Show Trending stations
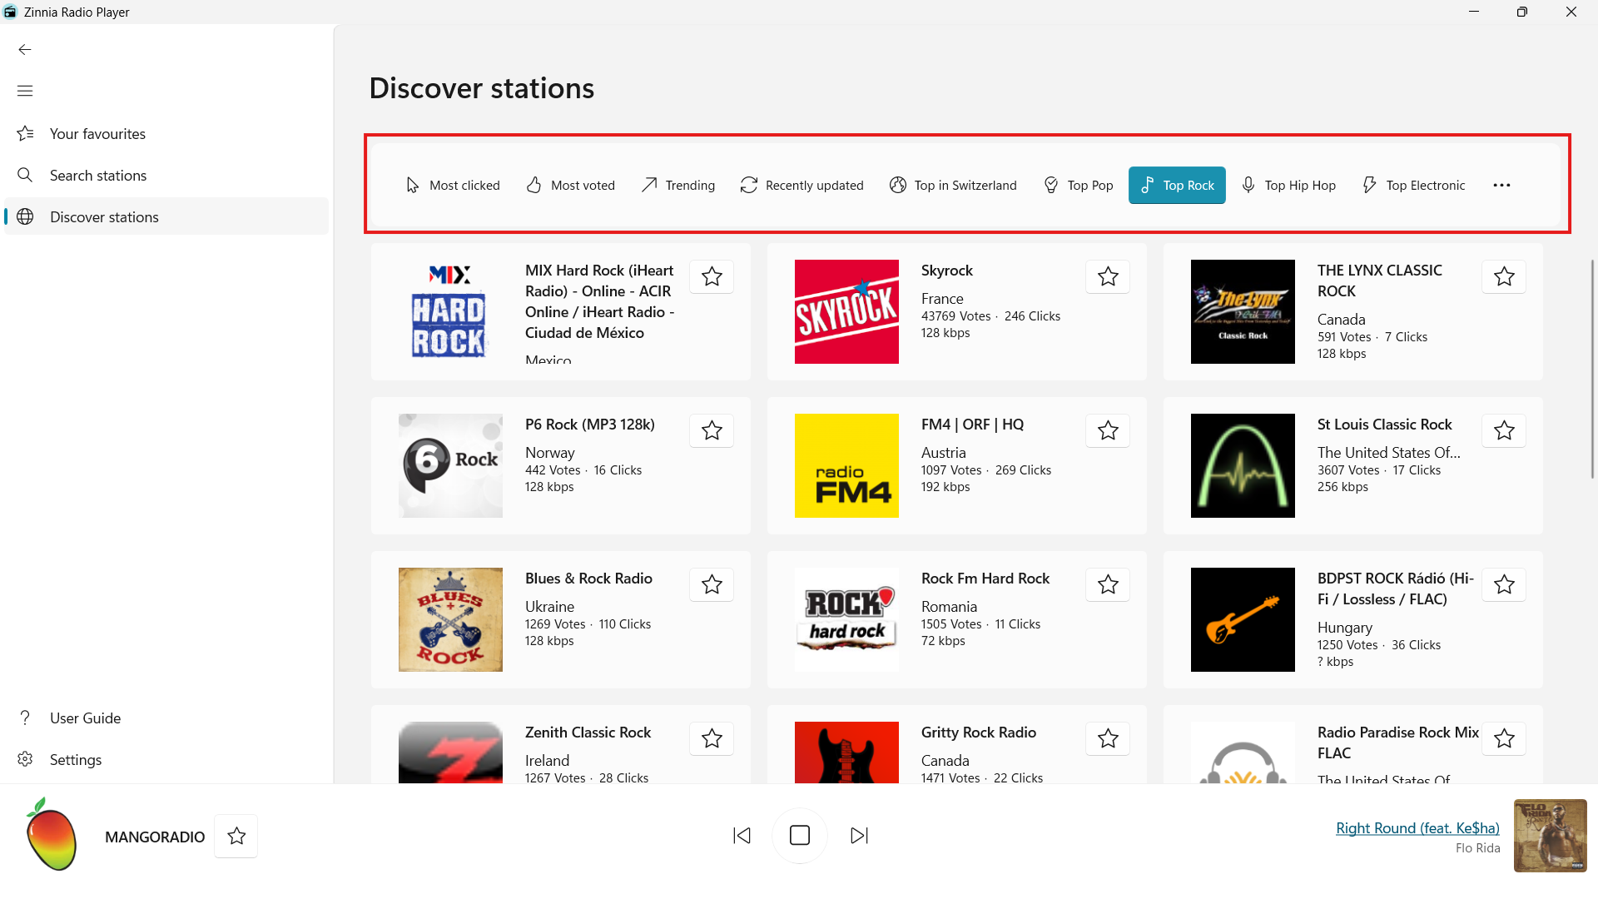Screen dimensions: 1598x899 [678, 185]
